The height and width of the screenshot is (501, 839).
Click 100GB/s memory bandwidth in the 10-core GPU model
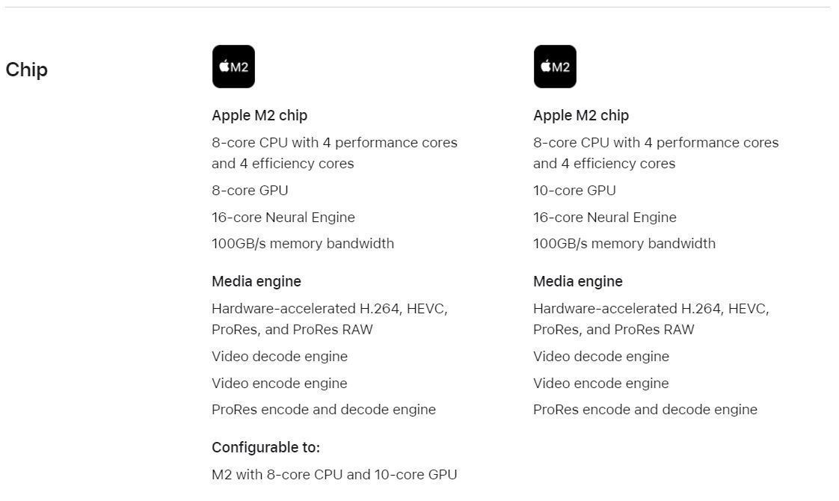click(x=624, y=244)
